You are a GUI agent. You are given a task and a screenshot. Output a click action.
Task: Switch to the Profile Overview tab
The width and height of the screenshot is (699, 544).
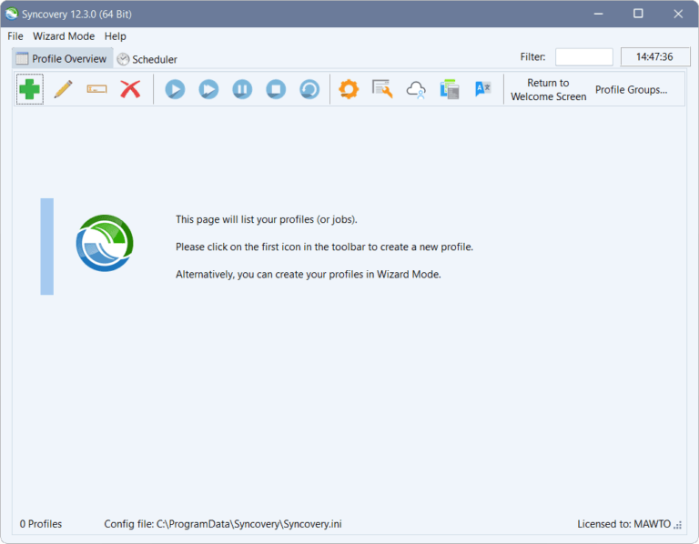pyautogui.click(x=63, y=59)
